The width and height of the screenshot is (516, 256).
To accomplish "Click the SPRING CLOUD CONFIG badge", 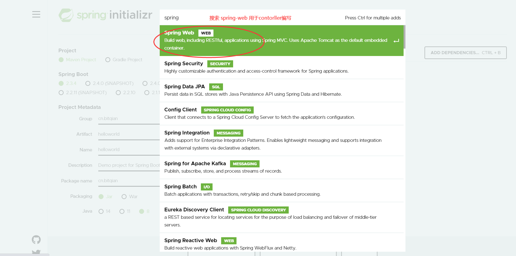I will pyautogui.click(x=227, y=110).
